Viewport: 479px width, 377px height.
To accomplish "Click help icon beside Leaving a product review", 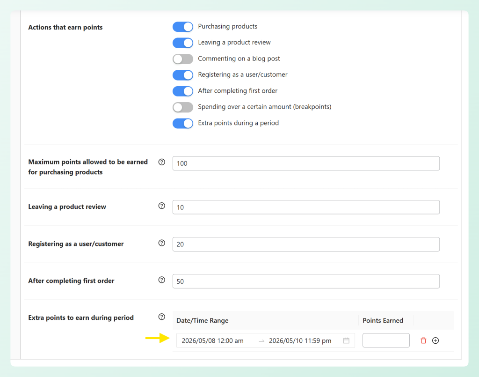I will coord(161,205).
